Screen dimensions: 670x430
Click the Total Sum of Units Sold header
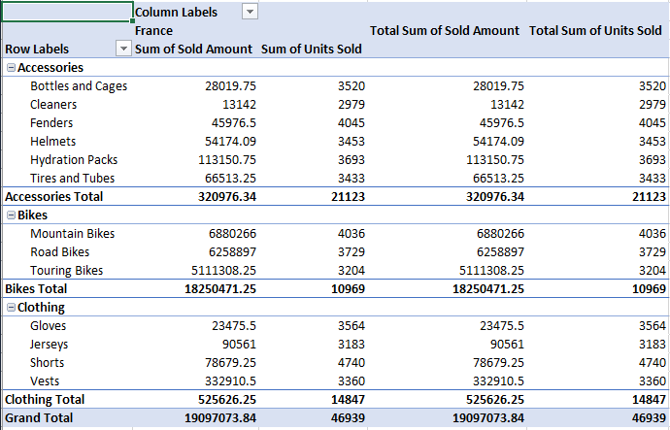(x=595, y=30)
